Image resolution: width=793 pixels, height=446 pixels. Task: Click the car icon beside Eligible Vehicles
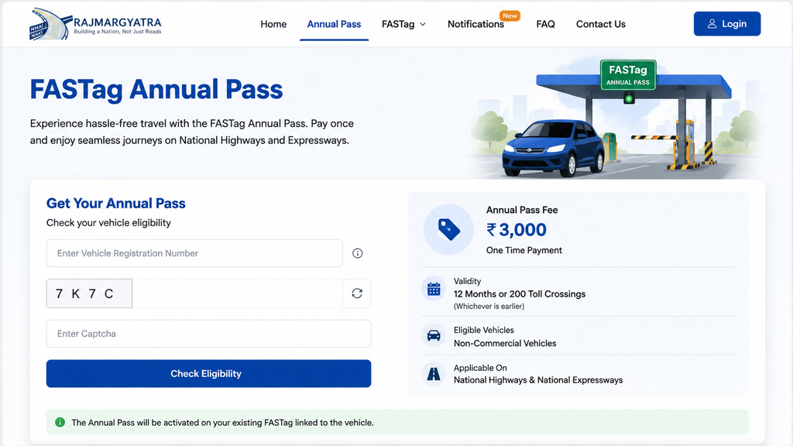tap(434, 335)
